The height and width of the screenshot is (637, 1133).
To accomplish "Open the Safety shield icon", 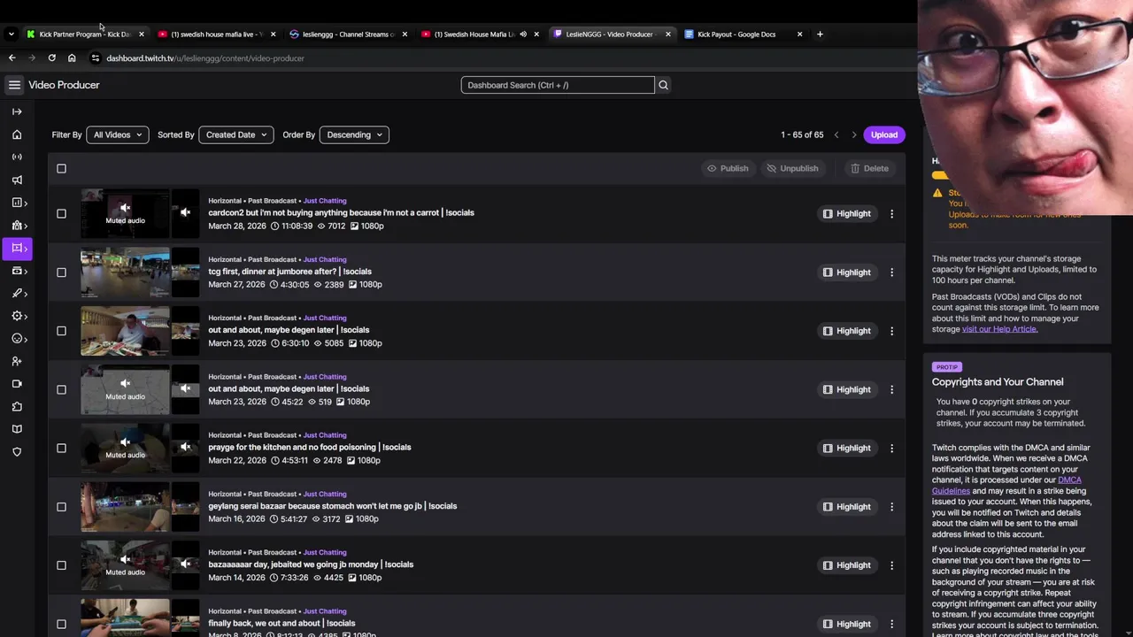I will [17, 452].
